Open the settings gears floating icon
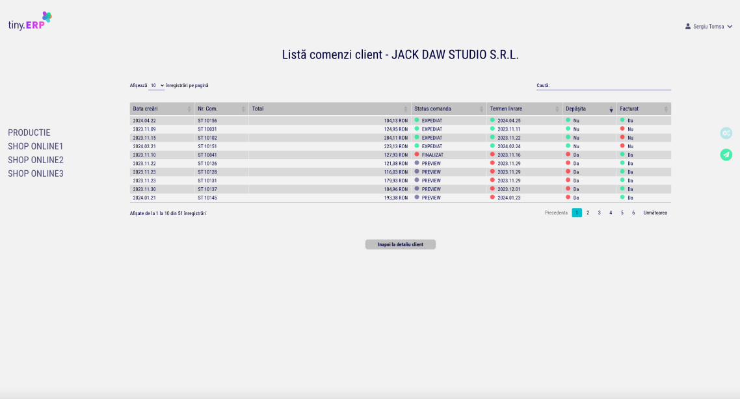This screenshot has width=740, height=399. pos(726,133)
